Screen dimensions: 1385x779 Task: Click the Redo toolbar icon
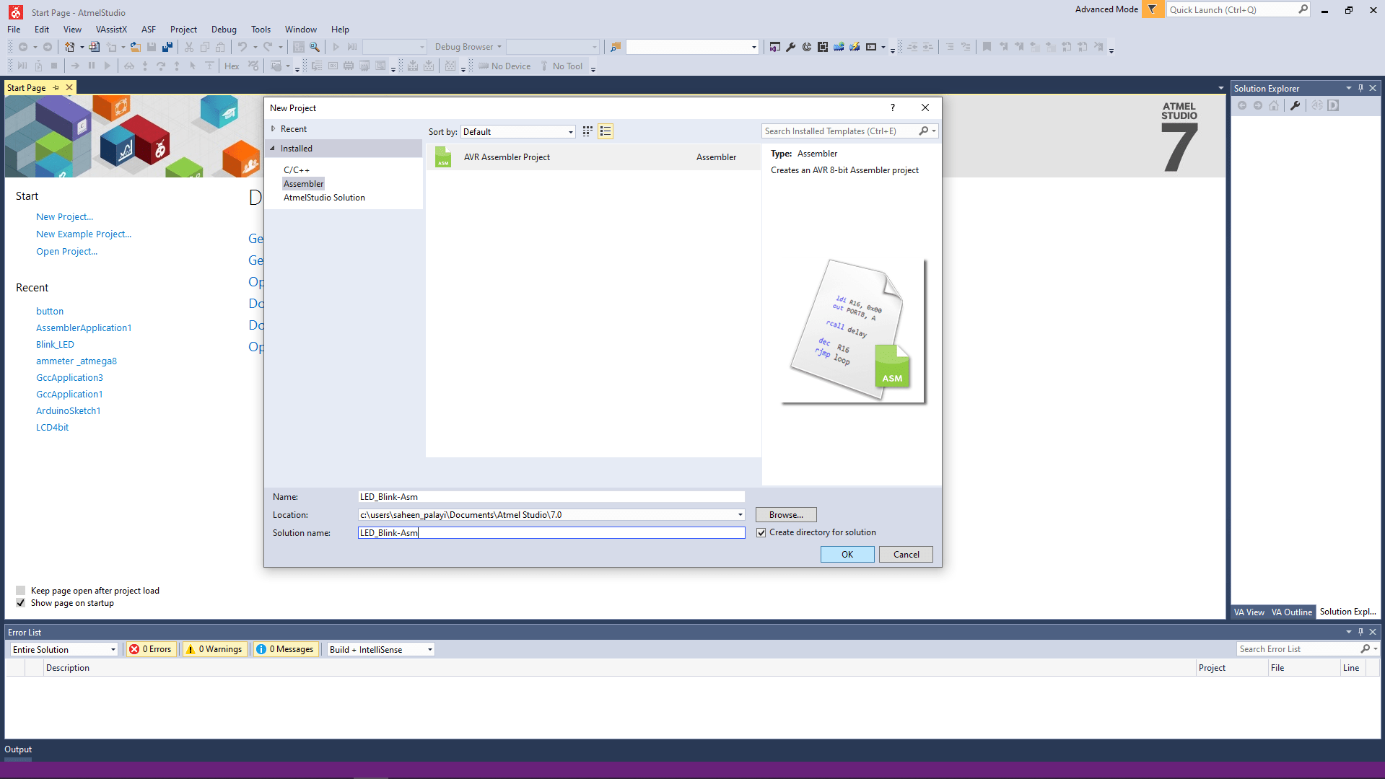[x=268, y=47]
